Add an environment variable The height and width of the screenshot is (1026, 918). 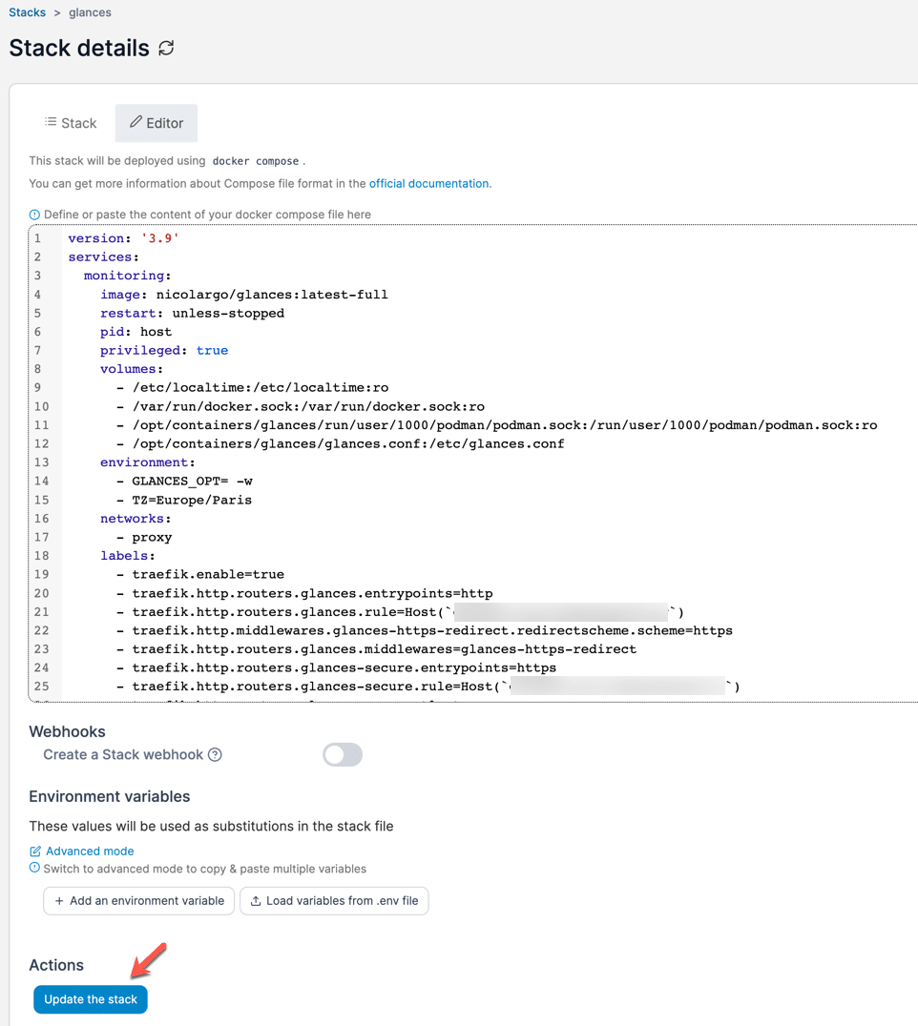click(138, 900)
